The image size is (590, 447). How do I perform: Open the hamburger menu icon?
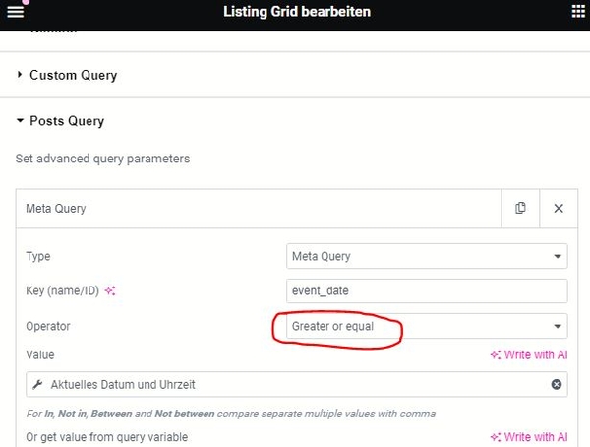click(x=16, y=11)
